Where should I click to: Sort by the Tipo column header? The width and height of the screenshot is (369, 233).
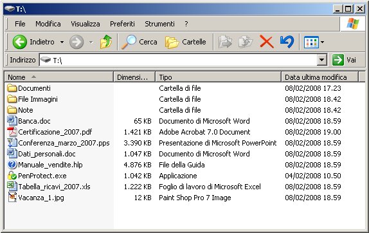coord(219,77)
